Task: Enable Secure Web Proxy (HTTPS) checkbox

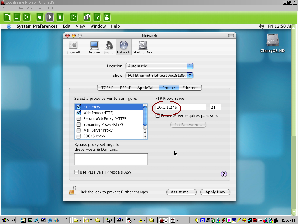Action: tap(79, 119)
